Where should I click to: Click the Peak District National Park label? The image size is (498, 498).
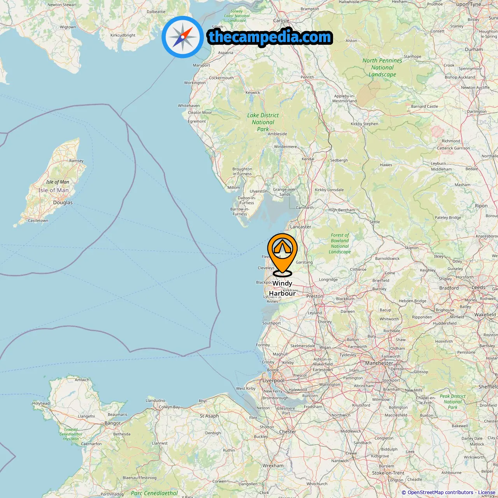[452, 402]
